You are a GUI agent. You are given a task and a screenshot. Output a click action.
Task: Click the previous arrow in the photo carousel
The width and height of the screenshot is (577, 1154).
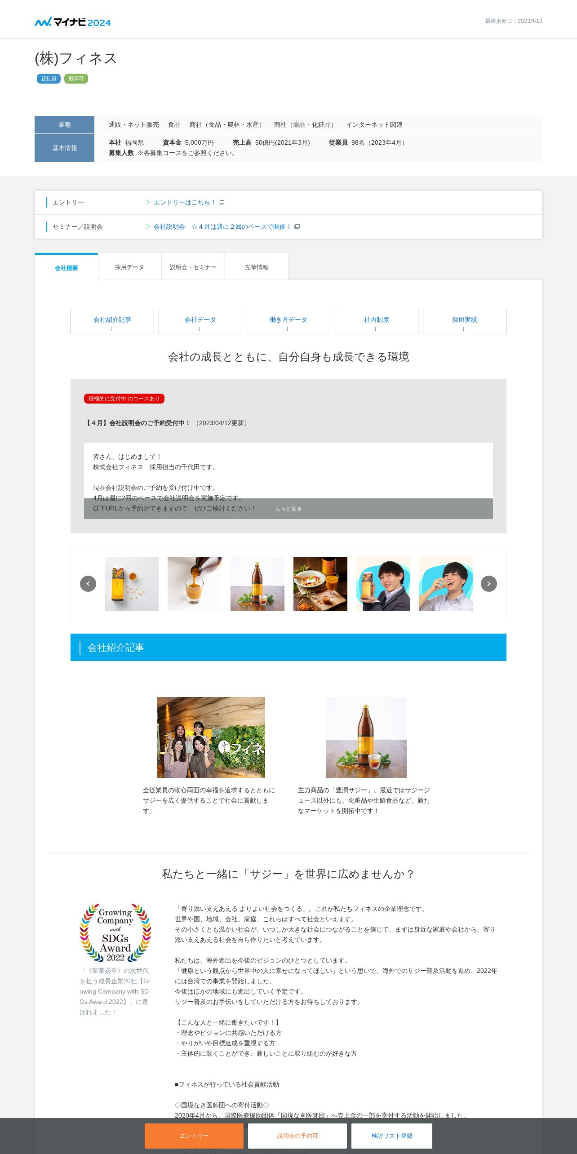pyautogui.click(x=88, y=584)
